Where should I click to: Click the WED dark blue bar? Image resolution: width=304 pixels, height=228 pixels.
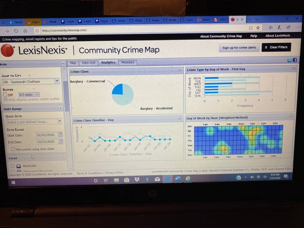point(218,83)
